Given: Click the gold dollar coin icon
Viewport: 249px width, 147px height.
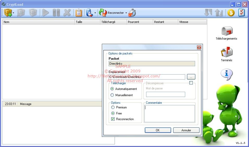Looking at the screenshot, I should tap(231, 13).
